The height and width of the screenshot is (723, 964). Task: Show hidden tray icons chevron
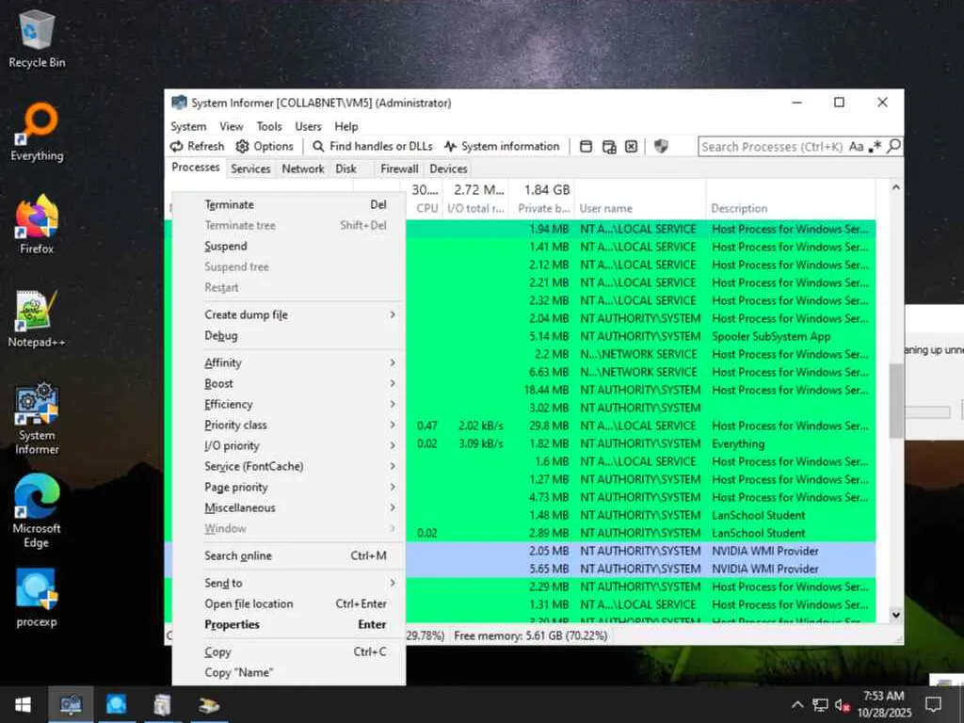[x=797, y=704]
